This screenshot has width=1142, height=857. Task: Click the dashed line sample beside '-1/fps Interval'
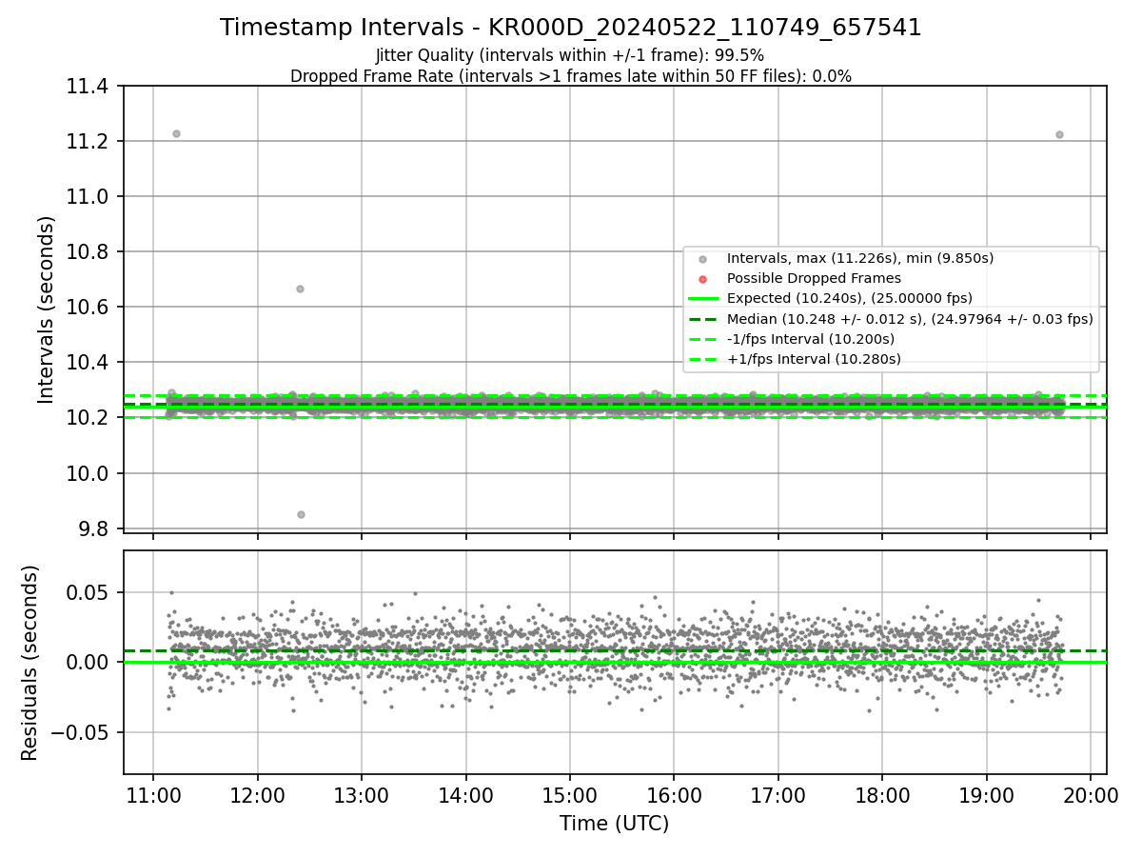pyautogui.click(x=702, y=339)
